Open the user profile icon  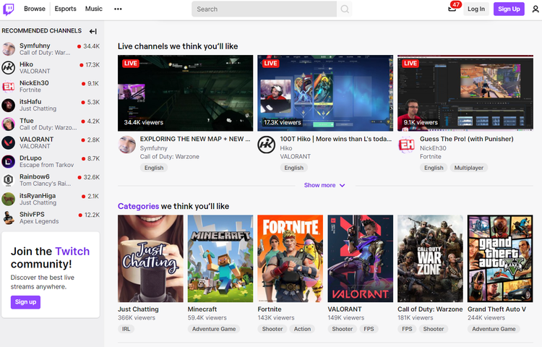(535, 9)
